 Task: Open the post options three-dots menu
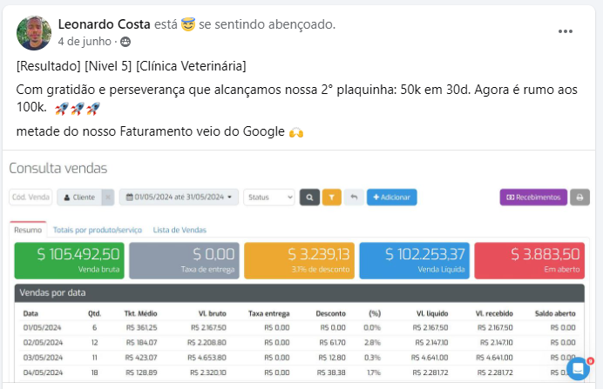(566, 31)
